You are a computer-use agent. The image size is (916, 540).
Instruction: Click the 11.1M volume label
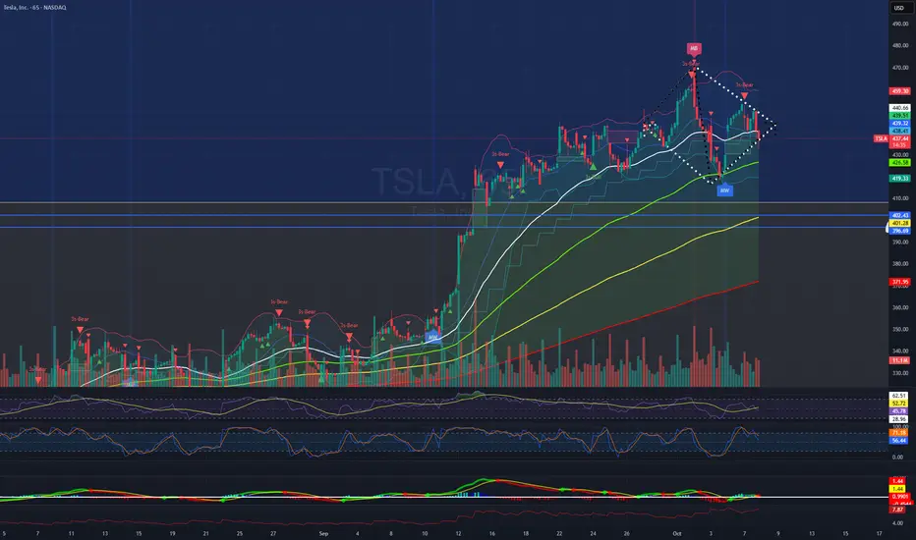click(x=899, y=360)
